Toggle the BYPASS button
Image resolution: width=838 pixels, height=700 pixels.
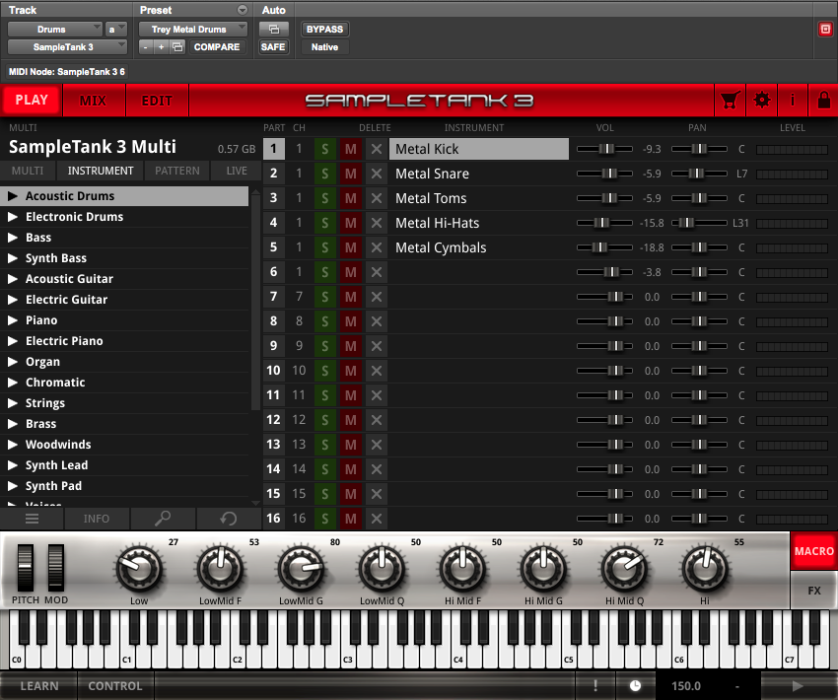(x=324, y=30)
